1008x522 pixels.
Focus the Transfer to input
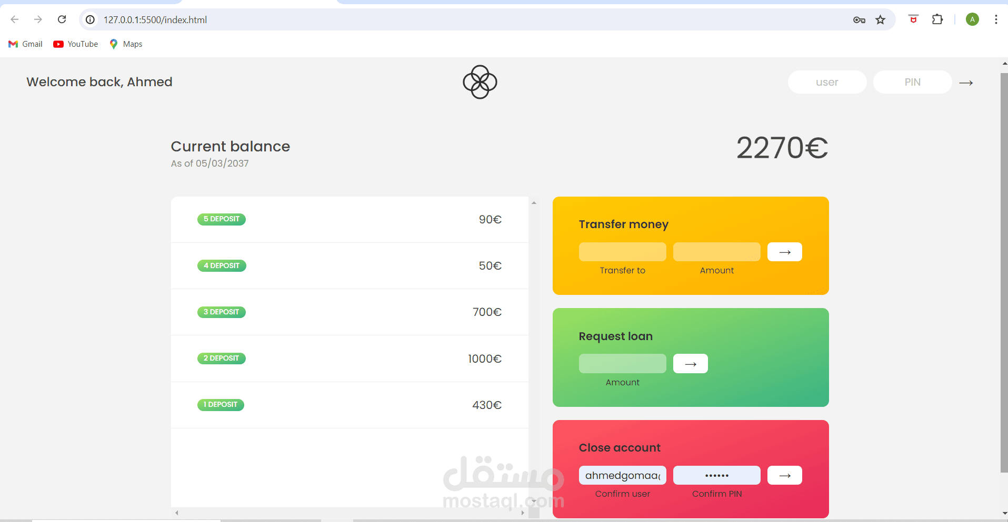point(622,252)
